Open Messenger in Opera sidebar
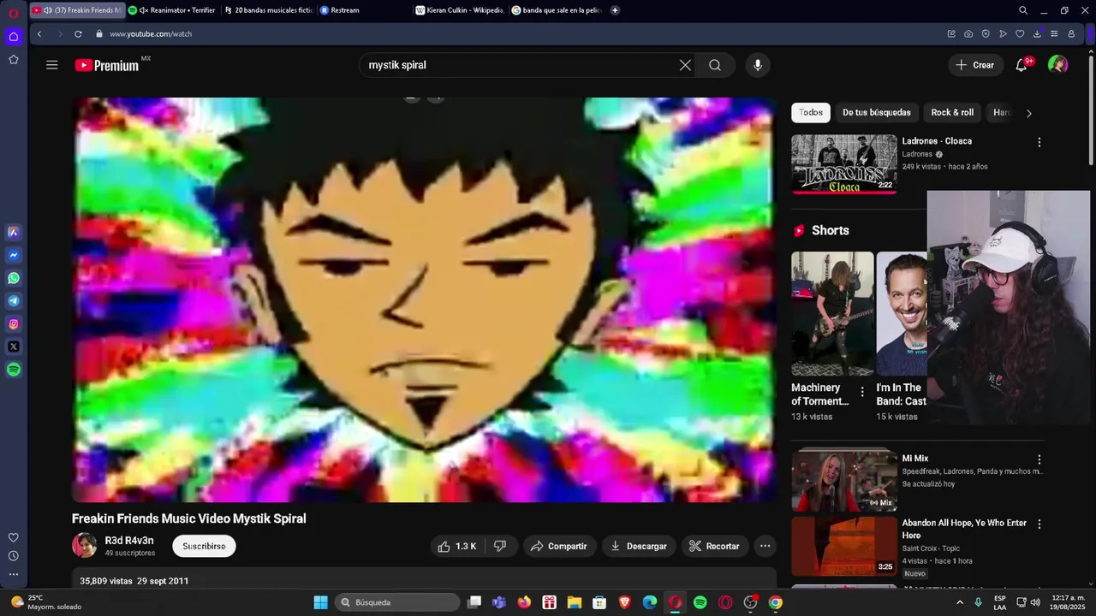 14,255
